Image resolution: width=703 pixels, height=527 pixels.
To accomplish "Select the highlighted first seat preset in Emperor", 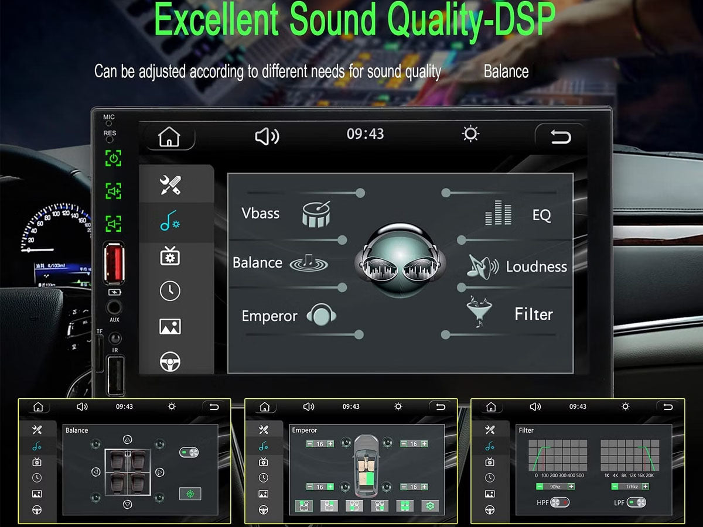I will click(x=304, y=506).
